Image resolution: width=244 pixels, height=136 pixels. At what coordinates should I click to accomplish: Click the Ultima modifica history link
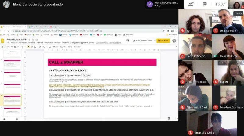(109, 43)
